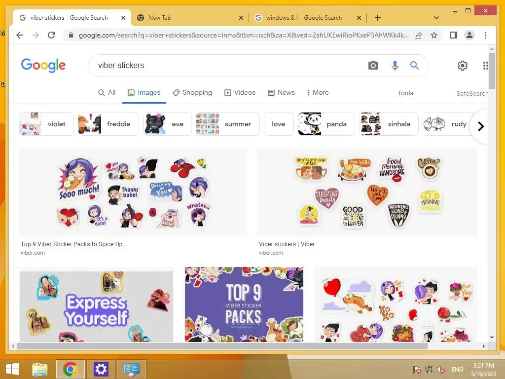The image size is (505, 379).
Task: Switch to Videos results
Action: point(240,93)
